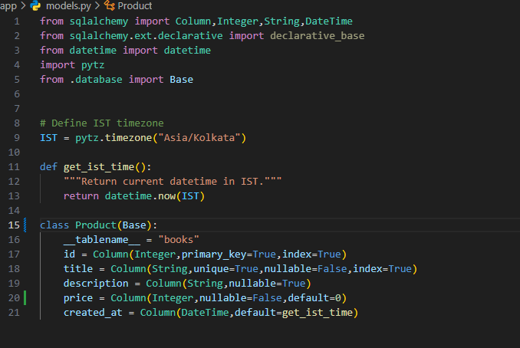The image size is (520, 348).
Task: Click the green change marker at line 20
Action: 27,298
